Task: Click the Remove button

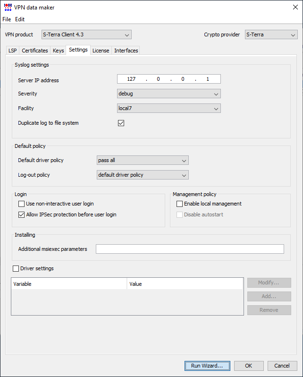Action: [269, 310]
